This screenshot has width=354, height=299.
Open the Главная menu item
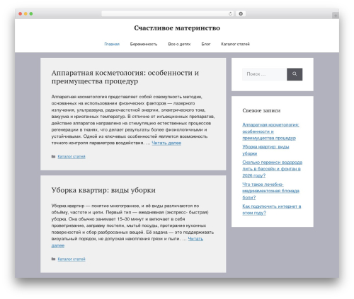112,44
